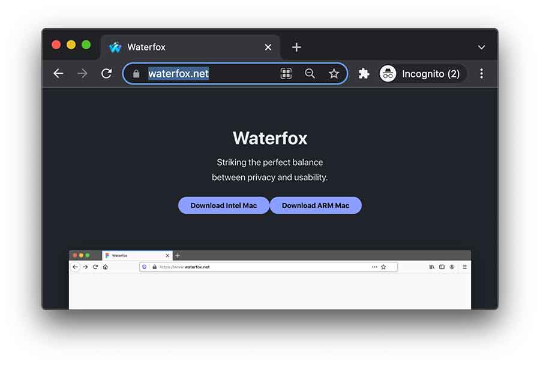Open the page actions ellipsis in embedded screenshot
Viewport: 540px width, 365px height.
click(374, 267)
